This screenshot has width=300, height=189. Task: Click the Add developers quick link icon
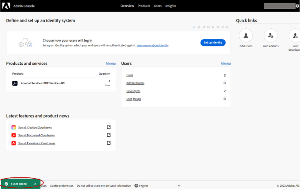295,36
